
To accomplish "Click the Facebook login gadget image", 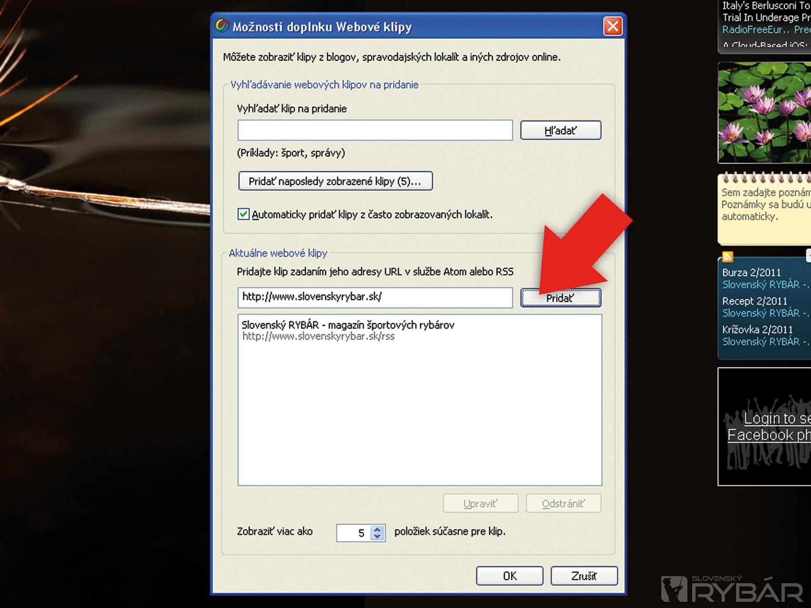I will point(764,426).
